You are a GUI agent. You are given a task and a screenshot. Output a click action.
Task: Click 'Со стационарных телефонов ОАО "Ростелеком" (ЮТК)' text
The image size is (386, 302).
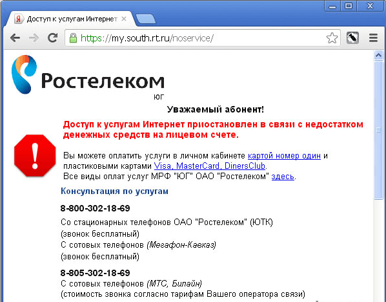click(x=167, y=222)
